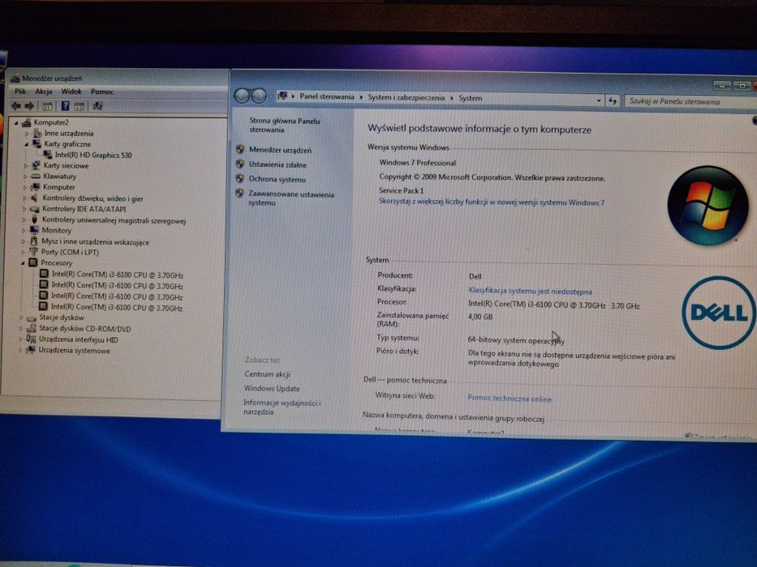757x567 pixels.
Task: Collapse the Komputer2 root node
Action: [x=16, y=123]
